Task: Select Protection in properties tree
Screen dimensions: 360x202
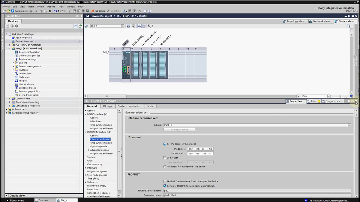Action: [92, 189]
